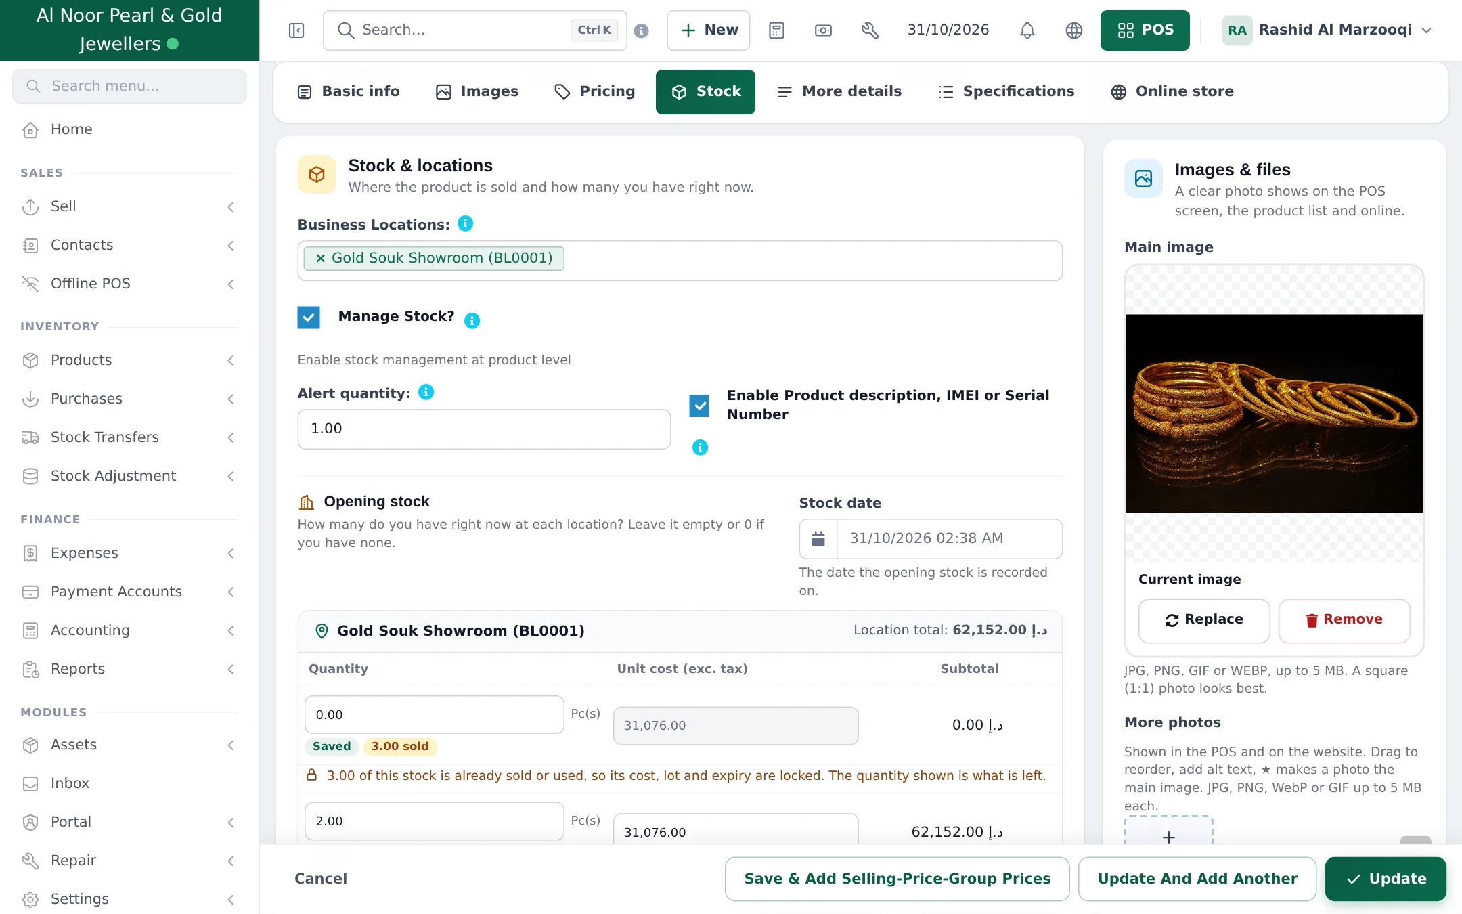Toggle the Manage Stock checkbox
Image resolution: width=1462 pixels, height=914 pixels.
(309, 317)
